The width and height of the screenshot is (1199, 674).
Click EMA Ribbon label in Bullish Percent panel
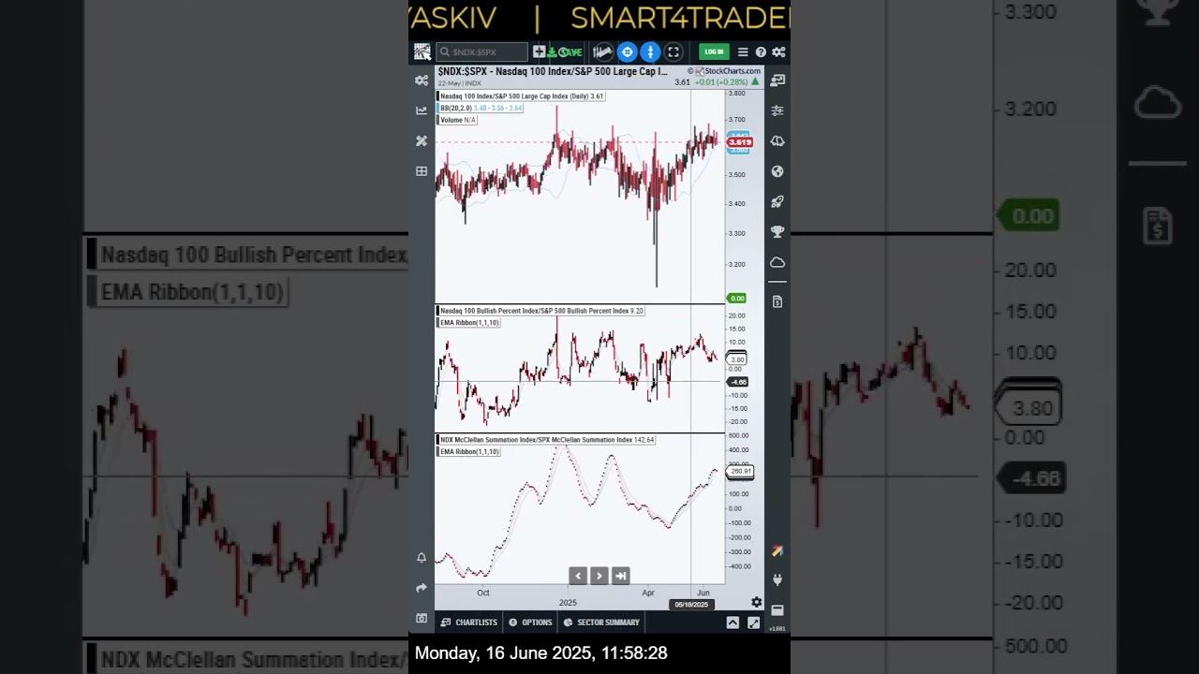pyautogui.click(x=469, y=323)
